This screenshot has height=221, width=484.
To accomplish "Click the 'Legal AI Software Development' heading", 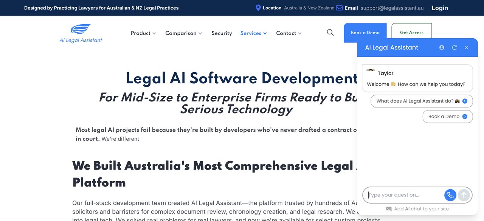I will point(242,78).
